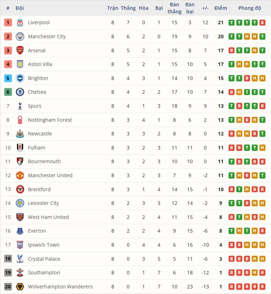
Task: Click the Chelsea club badge icon
Action: coord(20,92)
